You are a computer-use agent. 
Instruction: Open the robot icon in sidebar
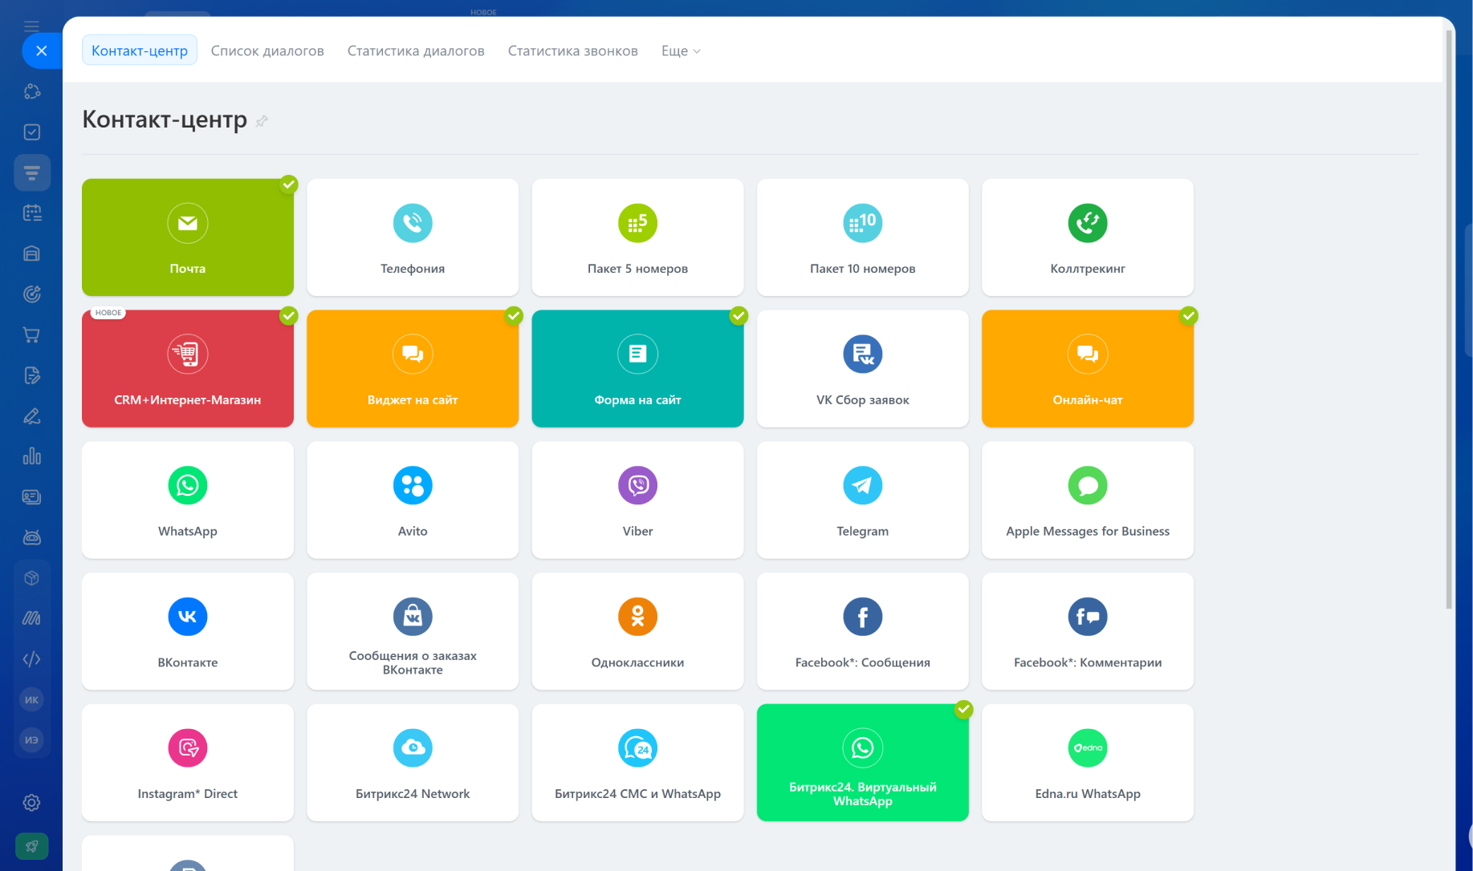click(x=32, y=537)
